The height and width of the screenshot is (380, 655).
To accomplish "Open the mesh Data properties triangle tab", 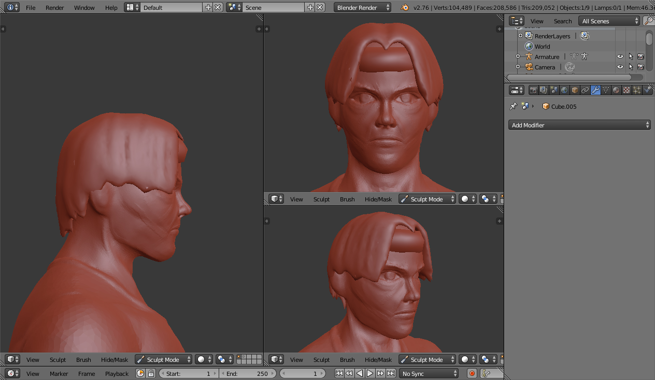I will [x=606, y=90].
